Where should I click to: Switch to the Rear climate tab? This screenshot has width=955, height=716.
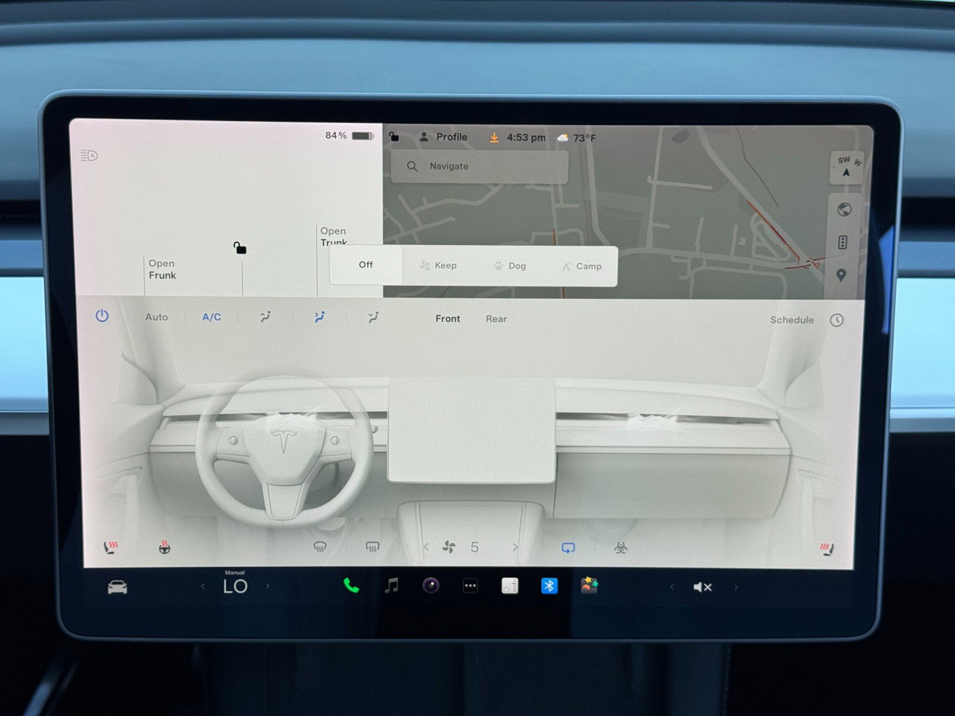[x=496, y=319]
